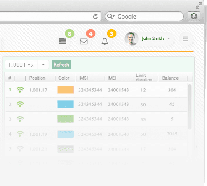The height and width of the screenshot is (186, 207).
Task: Sort by the Position column header
Action: tap(37, 78)
